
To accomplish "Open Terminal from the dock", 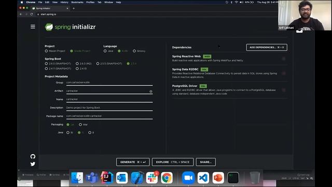I will coord(233,178).
